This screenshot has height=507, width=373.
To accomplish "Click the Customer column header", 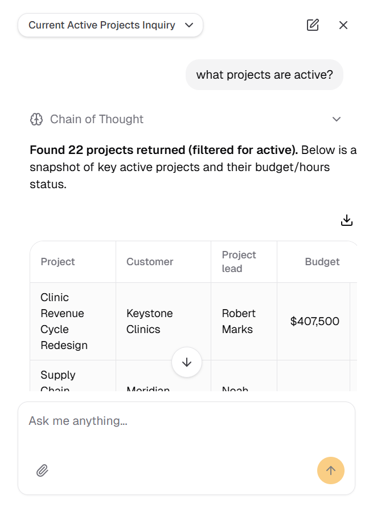I will 150,262.
